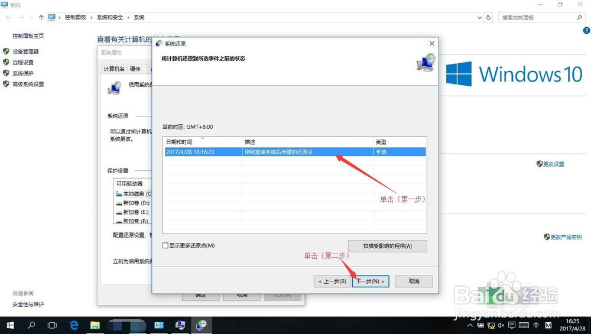The height and width of the screenshot is (334, 591).
Task: Click the M input mode tray icon
Action: [x=548, y=325]
